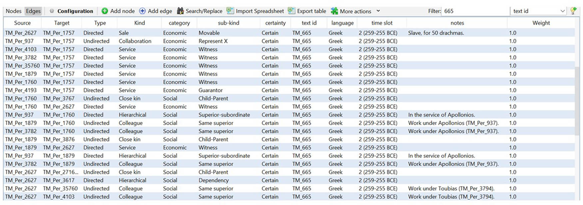Sort table by Target column header
Image resolution: width=583 pixels, height=205 pixels.
(x=62, y=23)
